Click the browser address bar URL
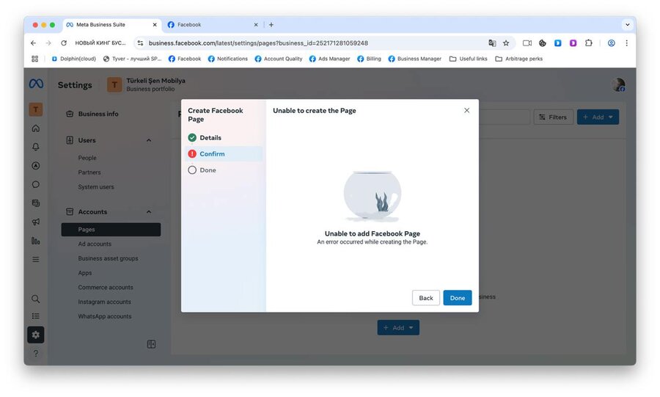660x397 pixels. (258, 43)
